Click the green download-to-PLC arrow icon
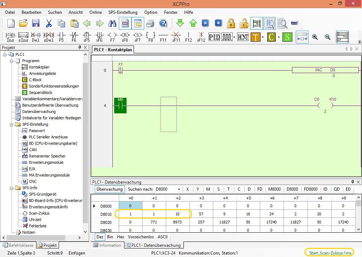 180,23
